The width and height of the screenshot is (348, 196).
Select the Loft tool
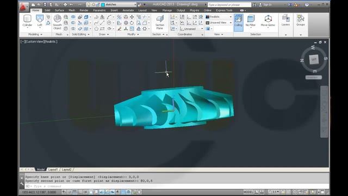tap(40, 21)
